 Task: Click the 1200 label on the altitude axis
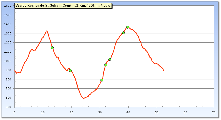point(8,42)
